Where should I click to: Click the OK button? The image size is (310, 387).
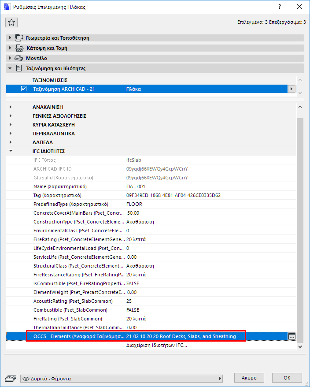(287, 378)
